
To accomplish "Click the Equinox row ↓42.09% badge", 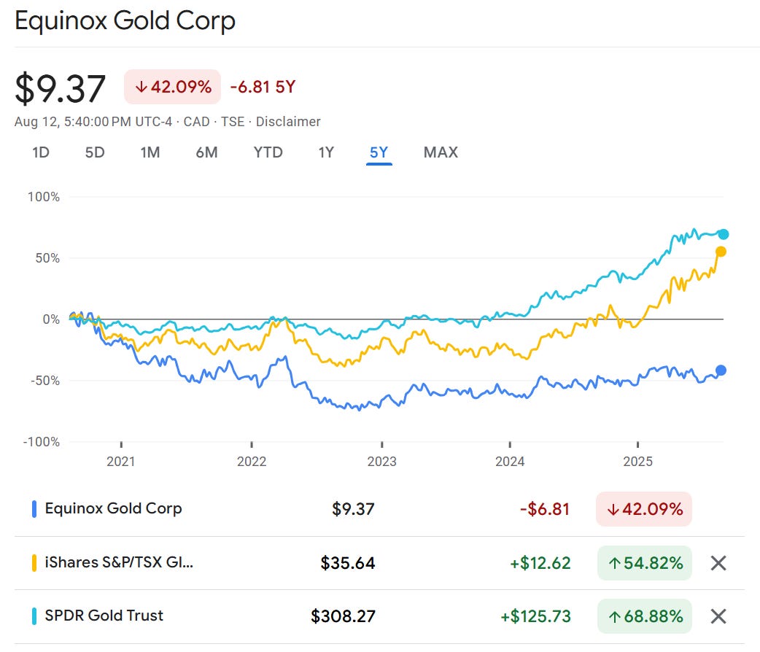I will 644,509.
